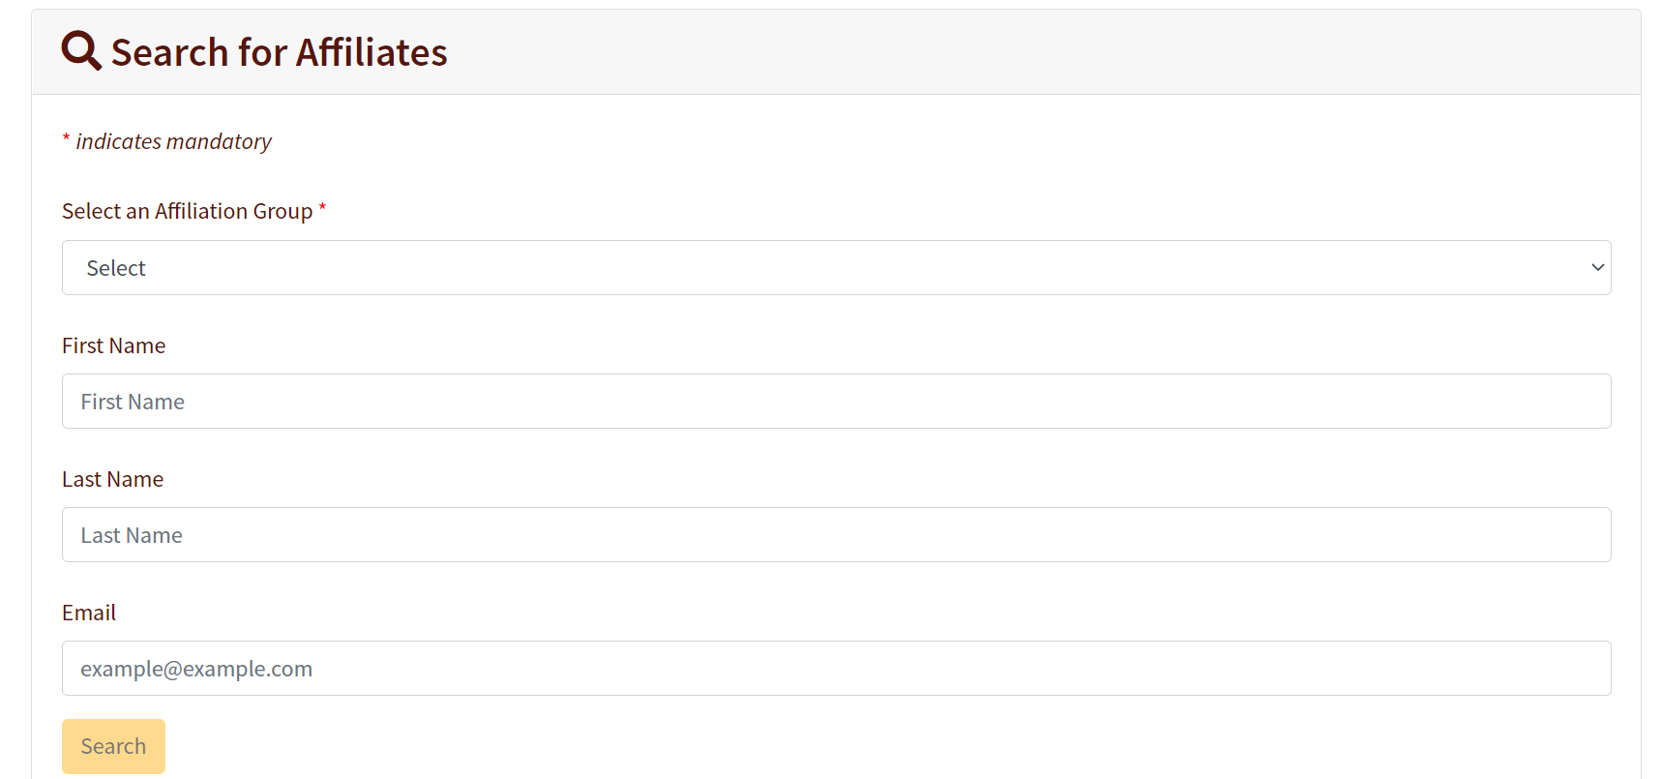1662x779 pixels.
Task: Click the "Last Name" placeholder text inside the textbox
Action: click(132, 535)
